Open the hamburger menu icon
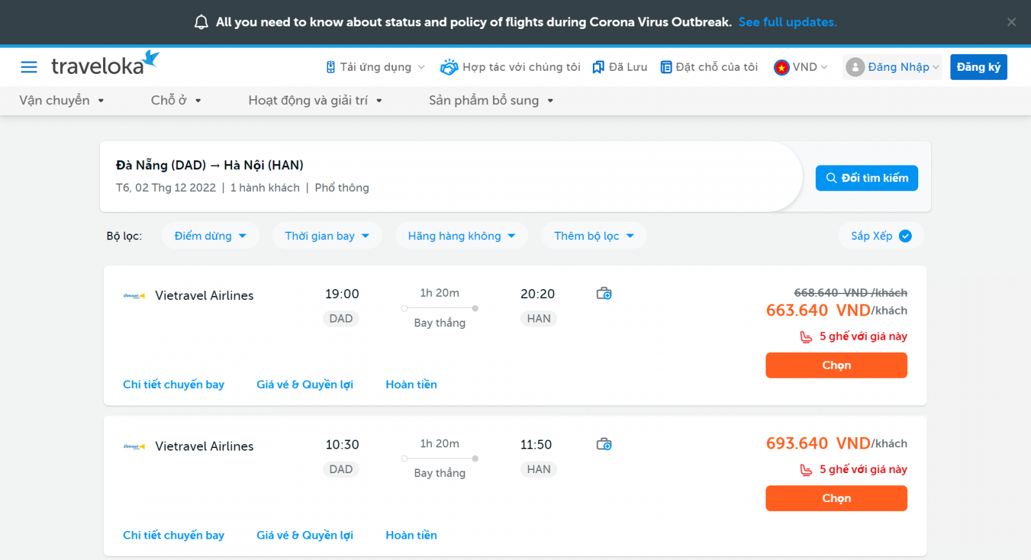This screenshot has width=1031, height=560. click(x=29, y=67)
